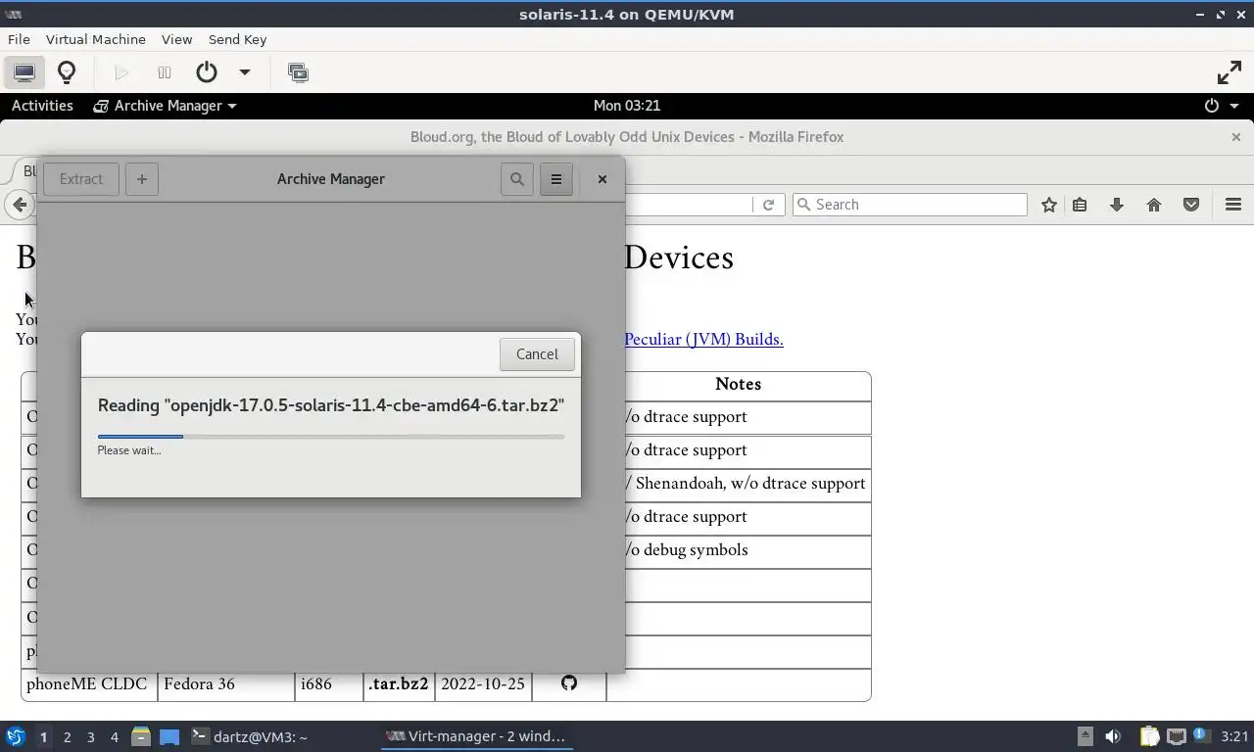Open the clipboard tray icon
The width and height of the screenshot is (1254, 752).
coord(1149,736)
